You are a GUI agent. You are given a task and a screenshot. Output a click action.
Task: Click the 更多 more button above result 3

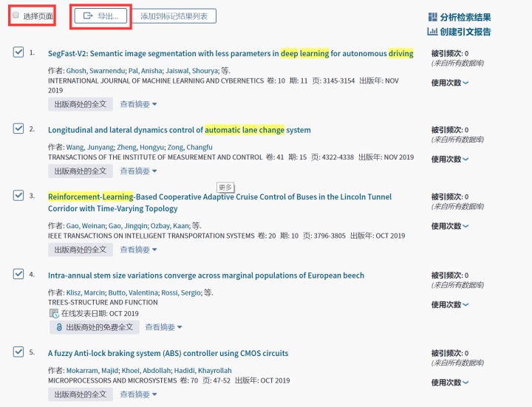[225, 187]
